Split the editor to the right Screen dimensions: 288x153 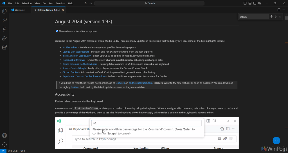pyautogui.click(x=279, y=10)
